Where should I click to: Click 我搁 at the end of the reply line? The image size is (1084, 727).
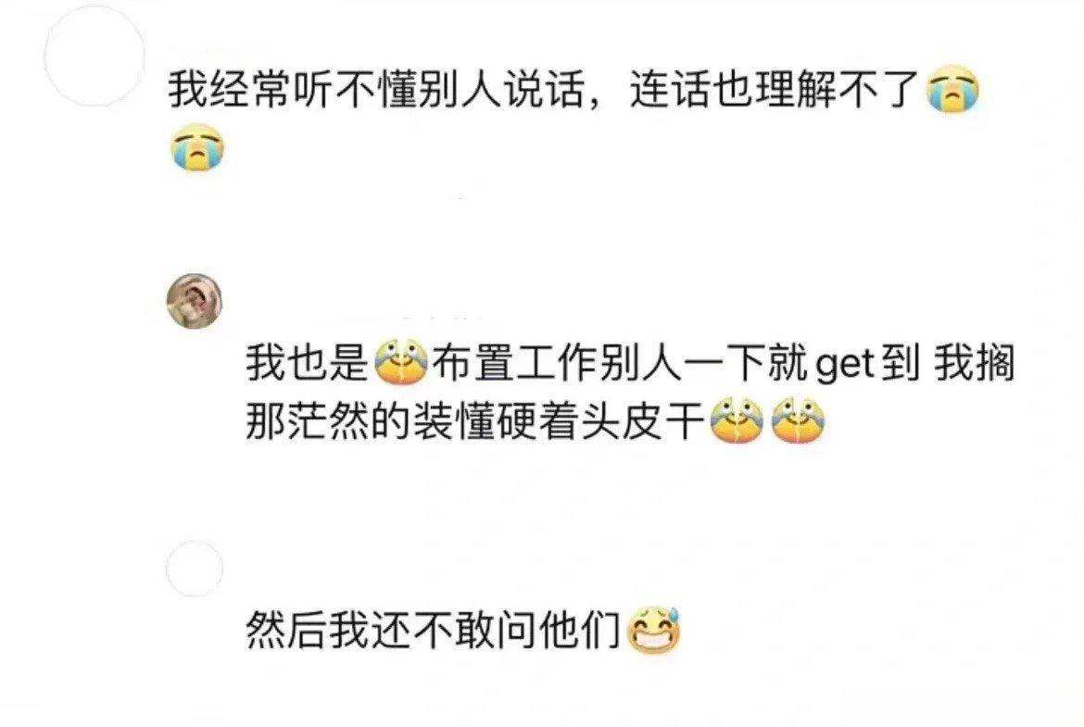[974, 362]
